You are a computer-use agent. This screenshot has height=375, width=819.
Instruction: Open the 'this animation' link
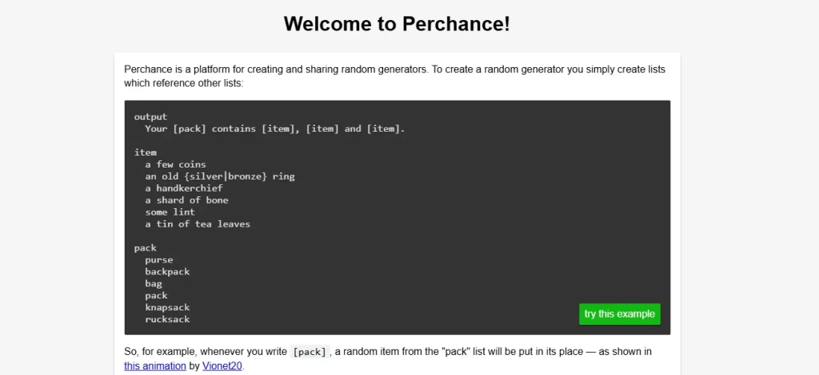point(154,365)
